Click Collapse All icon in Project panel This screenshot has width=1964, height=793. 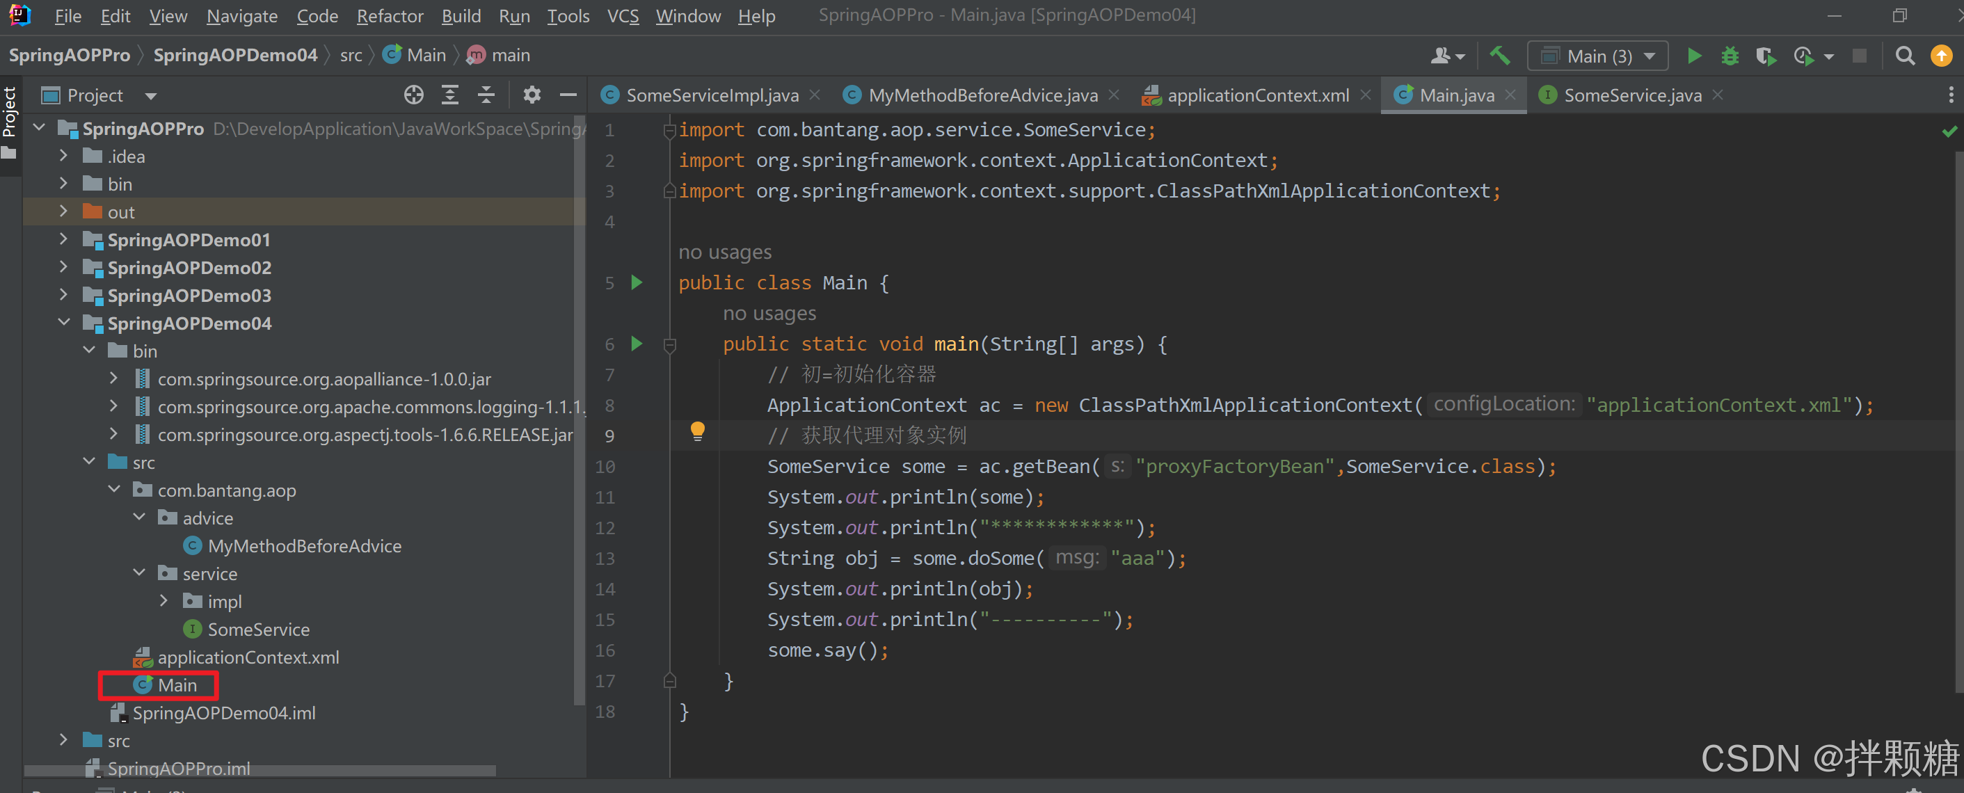(x=486, y=95)
